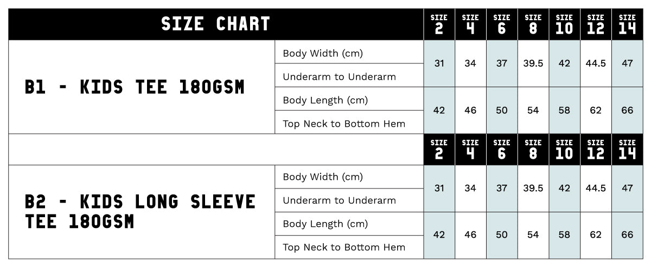
Task: Select Size 14 in the top header row
Action: [627, 24]
